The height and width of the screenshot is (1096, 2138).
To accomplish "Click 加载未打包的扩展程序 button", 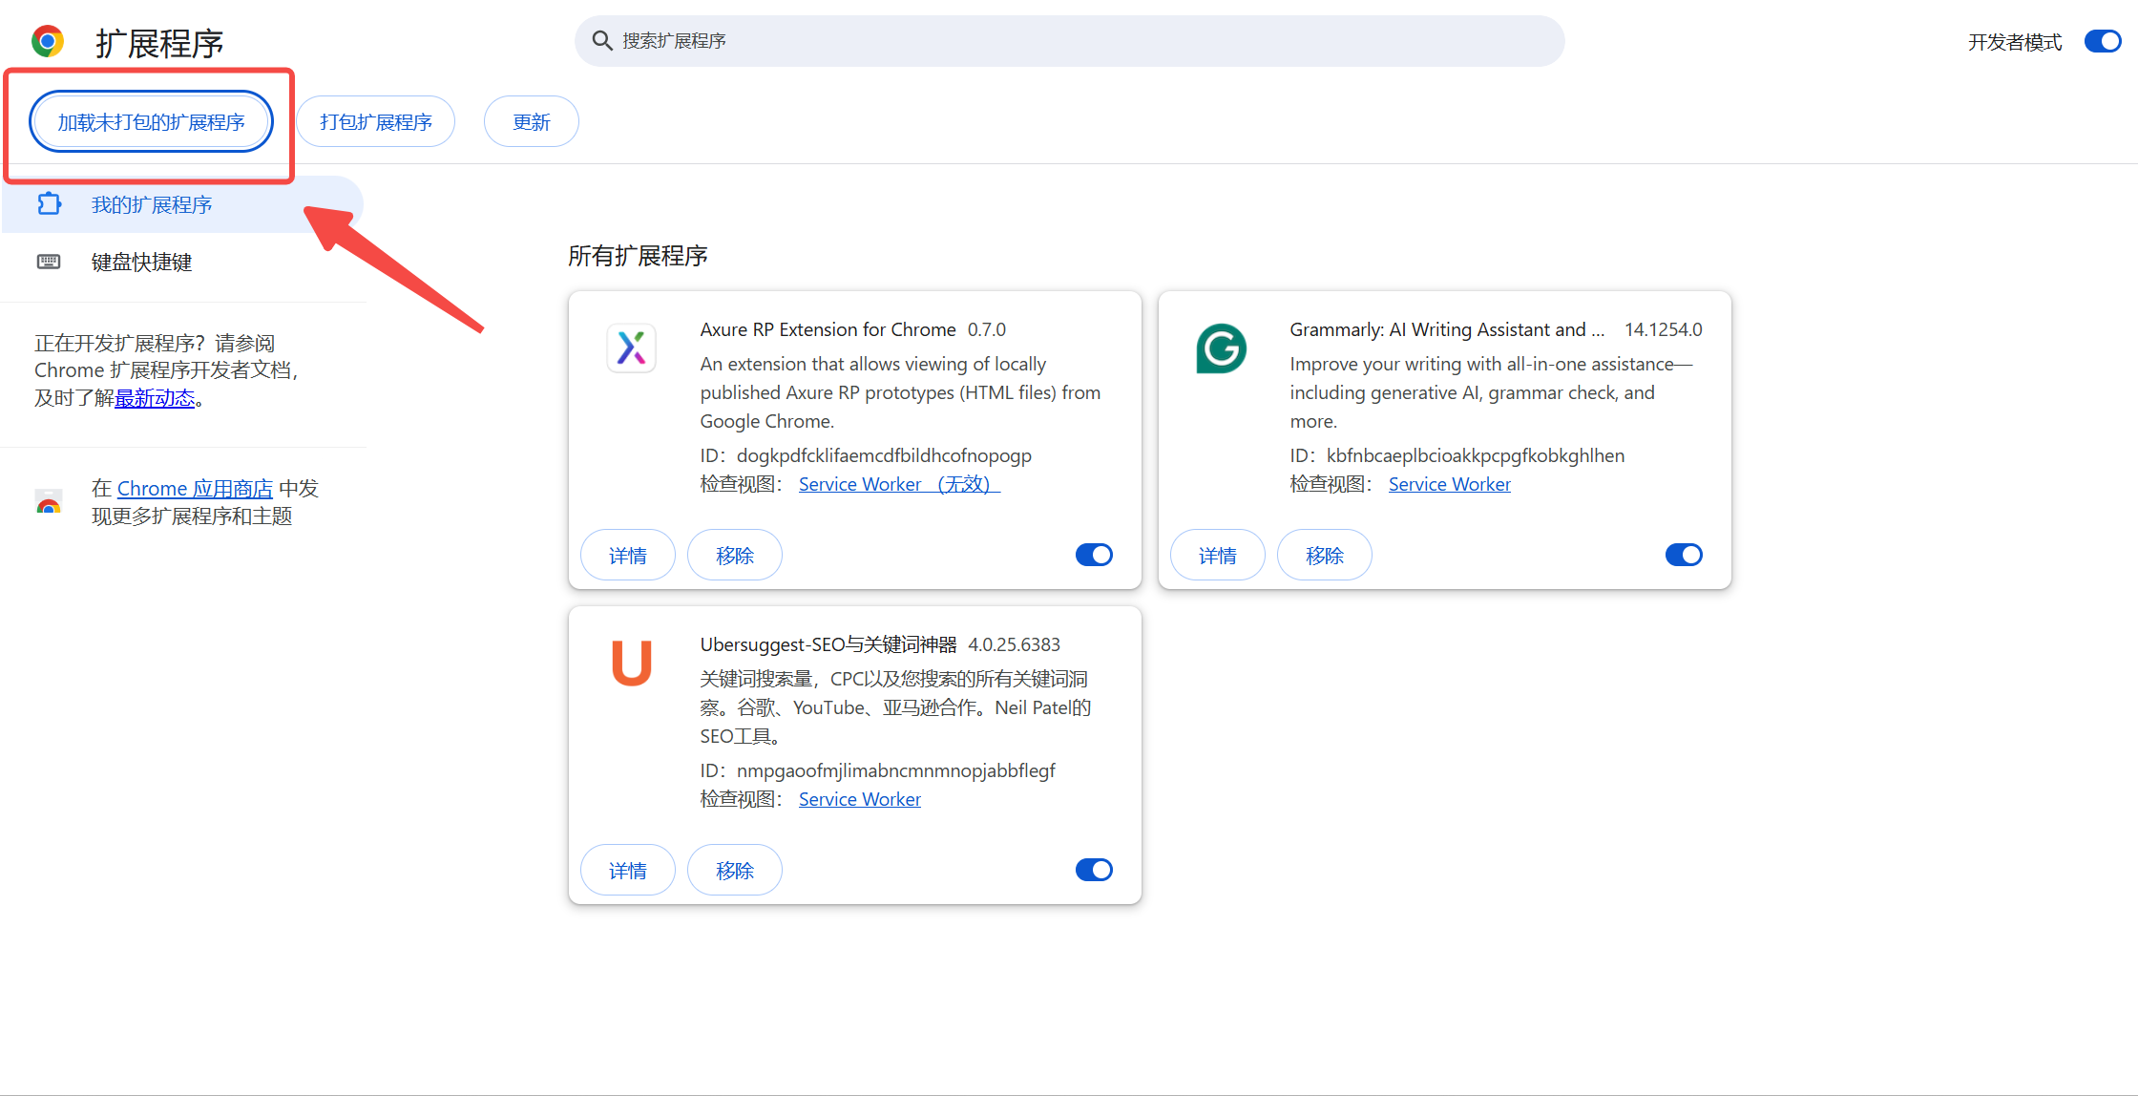I will coord(151,122).
